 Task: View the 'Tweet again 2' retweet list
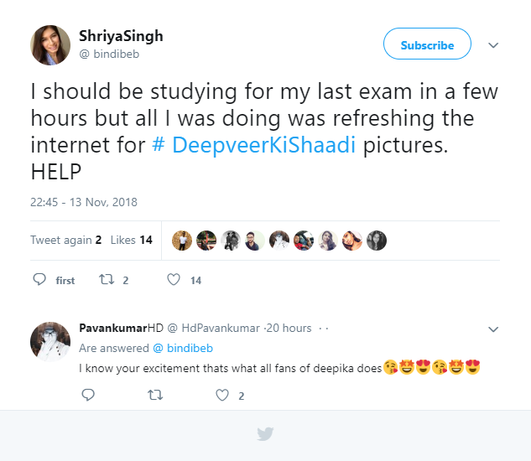click(x=65, y=240)
